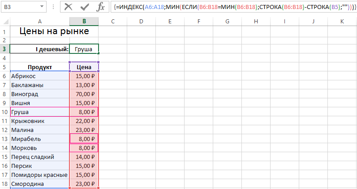Screen dimensions: 357x189
Task: Click the Цена header cell
Action: pyautogui.click(x=84, y=67)
